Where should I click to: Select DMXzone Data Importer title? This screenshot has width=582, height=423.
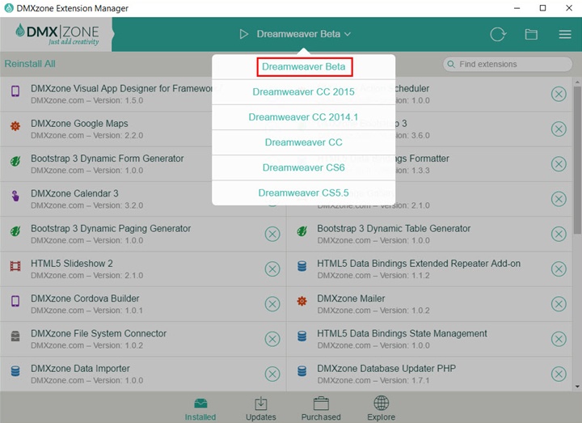(80, 369)
